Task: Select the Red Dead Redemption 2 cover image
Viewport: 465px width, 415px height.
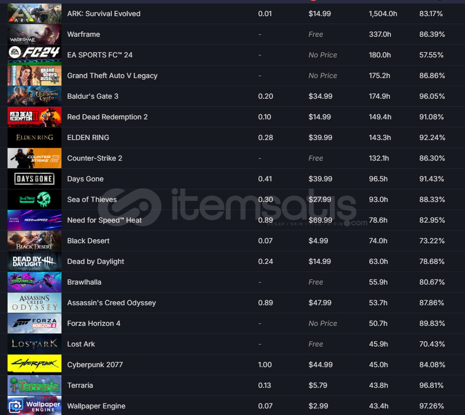Action: 34,117
